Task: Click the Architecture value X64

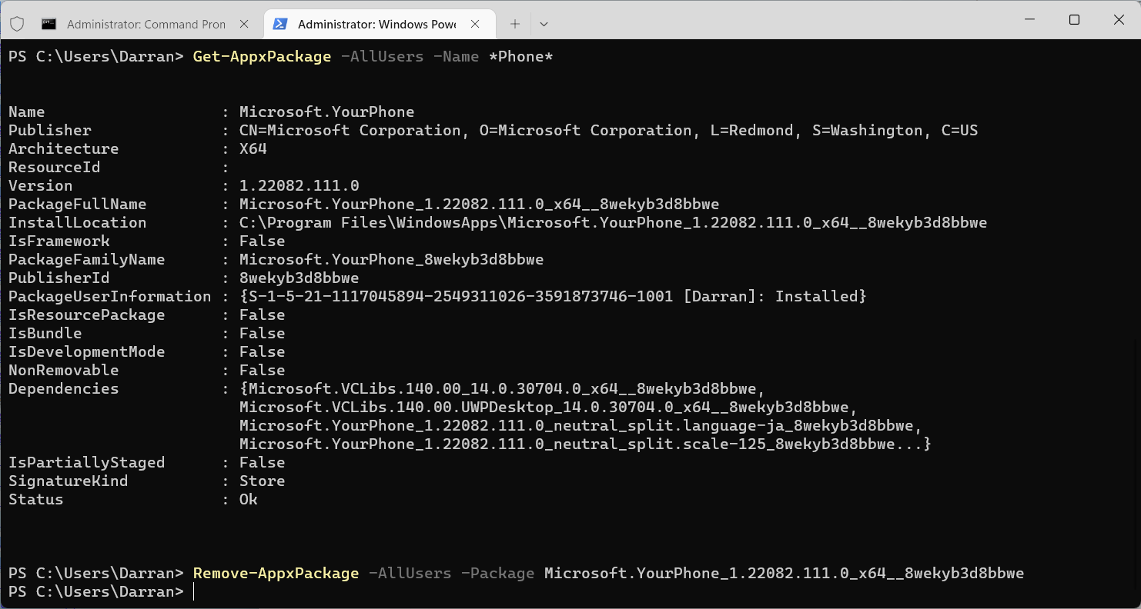Action: (x=253, y=149)
